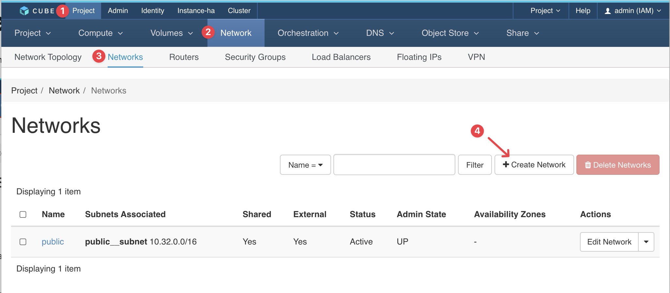670x293 pixels.
Task: Click the admin (IAM) user icon
Action: [608, 11]
